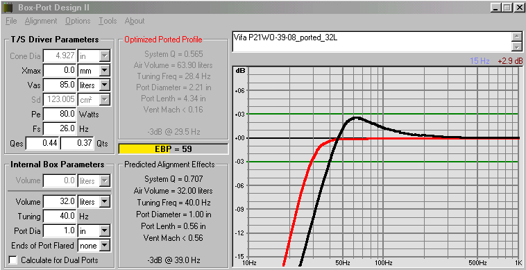
Task: Expand the Sd units dropdown
Action: click(x=105, y=100)
